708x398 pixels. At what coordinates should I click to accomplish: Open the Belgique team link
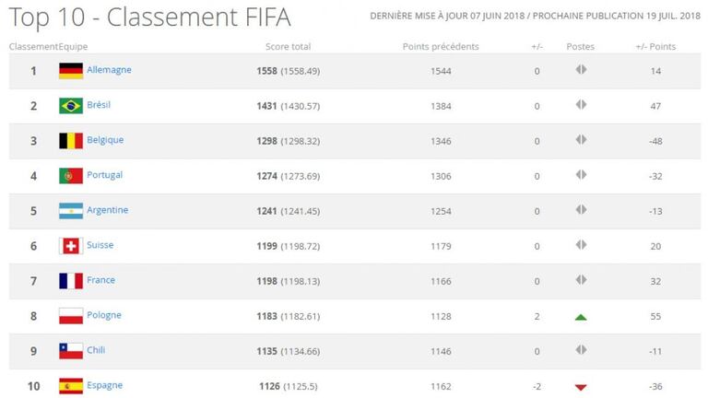point(105,140)
